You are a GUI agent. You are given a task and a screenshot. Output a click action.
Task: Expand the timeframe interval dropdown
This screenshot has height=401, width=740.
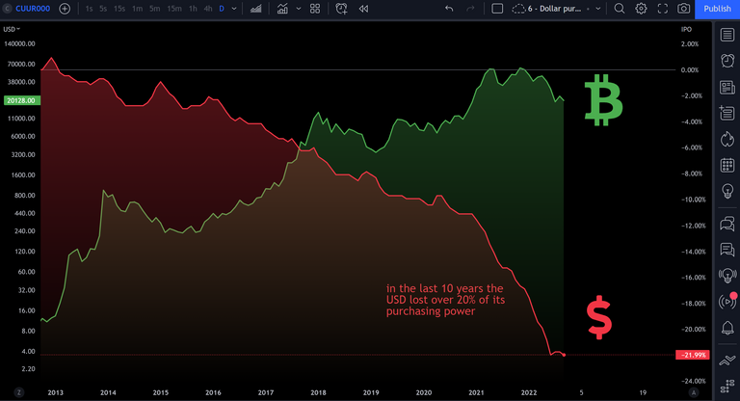(x=234, y=9)
